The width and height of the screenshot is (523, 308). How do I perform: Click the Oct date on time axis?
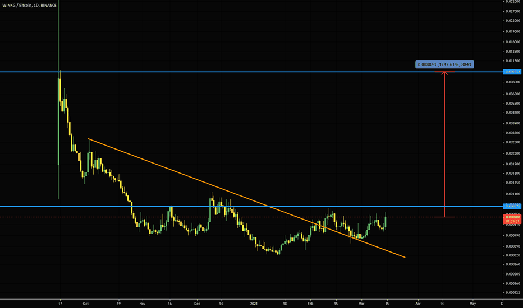coord(86,304)
